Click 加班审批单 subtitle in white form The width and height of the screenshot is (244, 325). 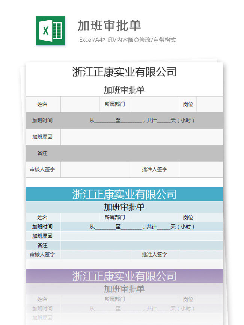[x=124, y=90]
